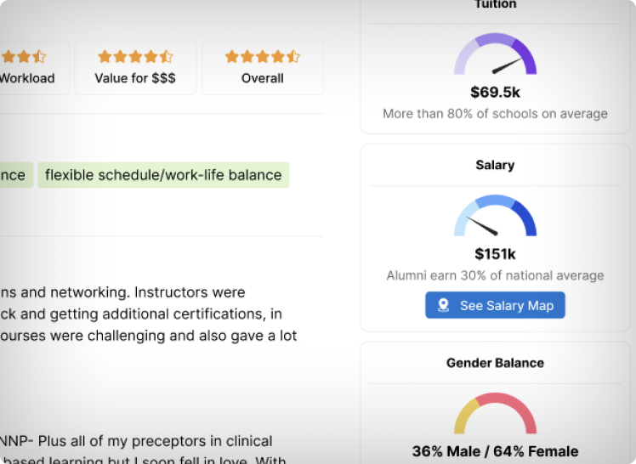Click the Value for $$$ rating card

pyautogui.click(x=135, y=68)
